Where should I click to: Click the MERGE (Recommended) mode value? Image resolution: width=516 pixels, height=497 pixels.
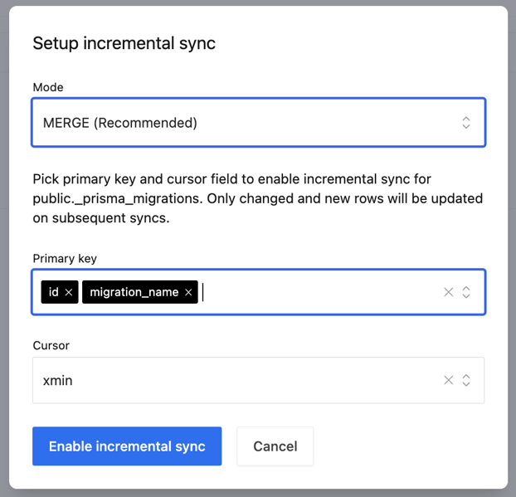[x=120, y=123]
